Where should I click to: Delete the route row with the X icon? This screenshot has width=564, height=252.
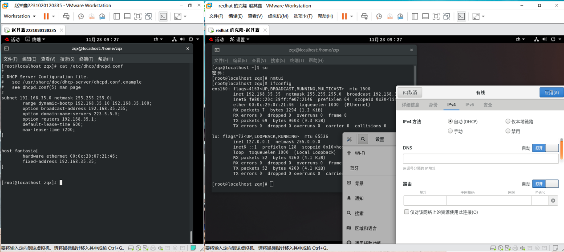click(x=553, y=201)
